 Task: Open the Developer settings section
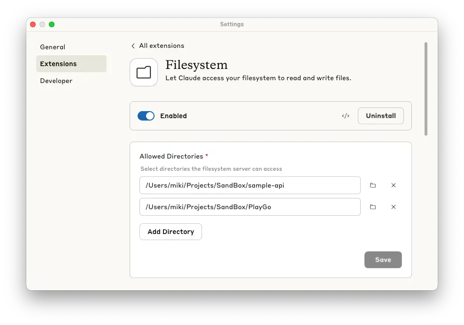point(56,81)
